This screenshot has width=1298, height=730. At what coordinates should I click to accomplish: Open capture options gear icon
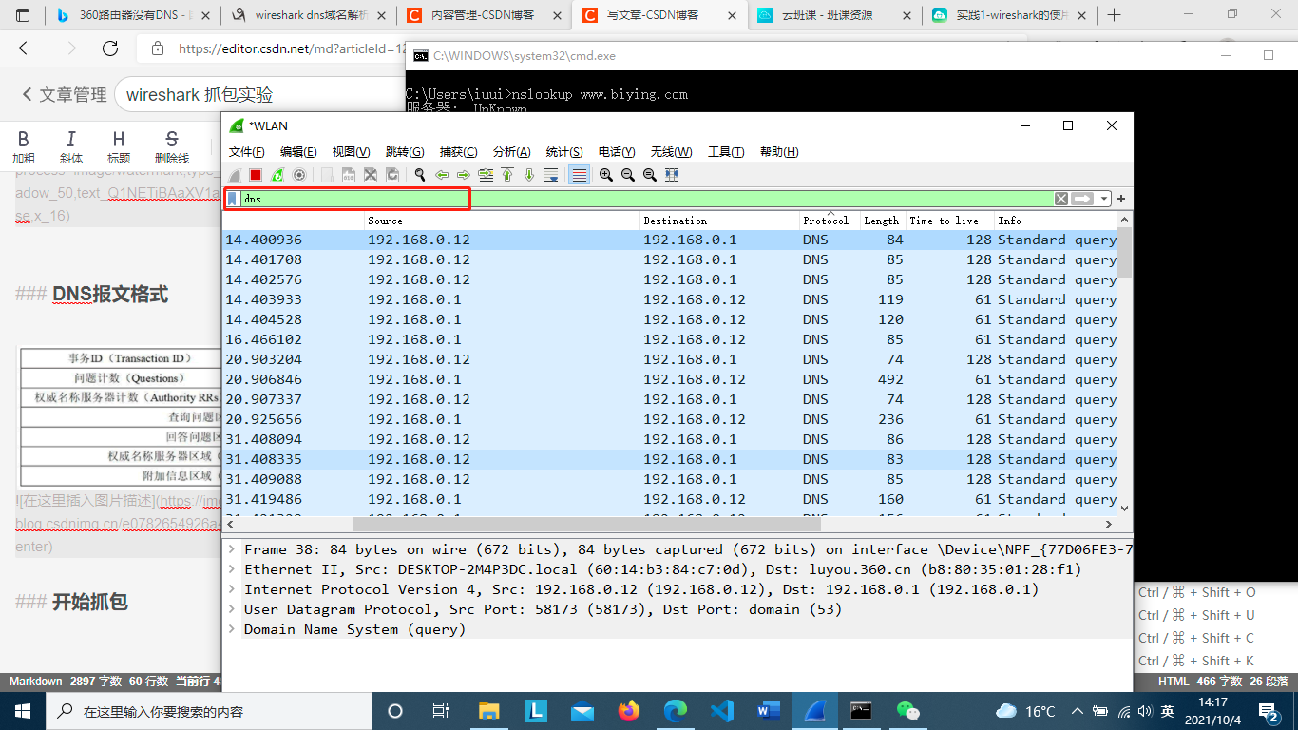(299, 175)
